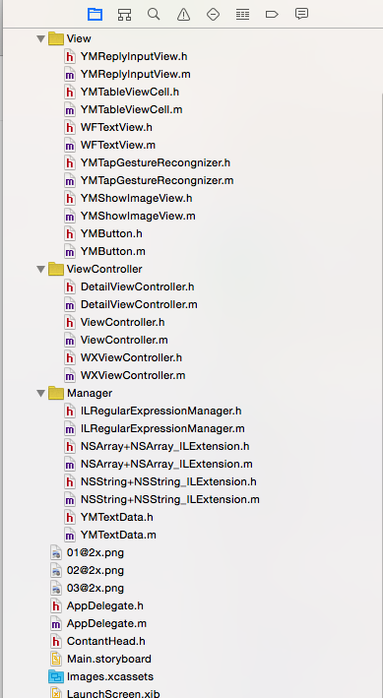The height and width of the screenshot is (698, 383).
Task: Open the Find navigator magnifier icon
Action: tap(154, 14)
